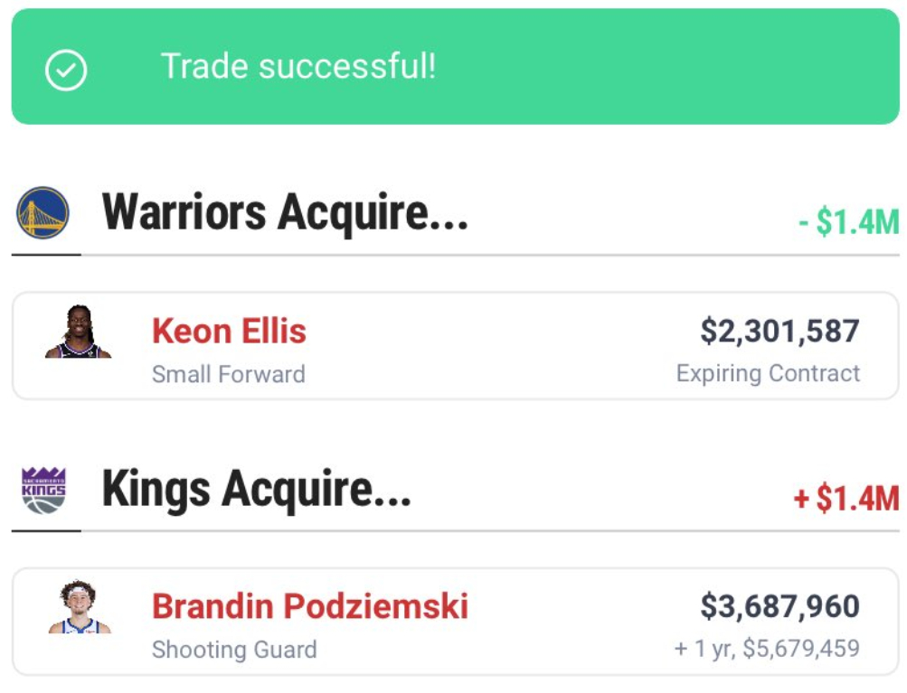The height and width of the screenshot is (693, 907).
Task: Click the Kings plus $1.4M cap change
Action: click(846, 498)
